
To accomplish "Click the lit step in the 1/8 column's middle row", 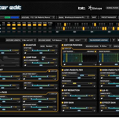I will click(14, 29).
